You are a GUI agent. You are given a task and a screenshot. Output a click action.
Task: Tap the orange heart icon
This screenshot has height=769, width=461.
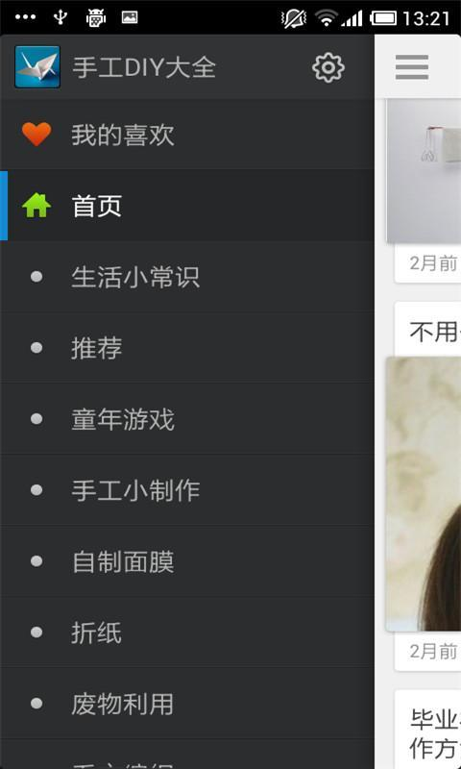[x=36, y=134]
